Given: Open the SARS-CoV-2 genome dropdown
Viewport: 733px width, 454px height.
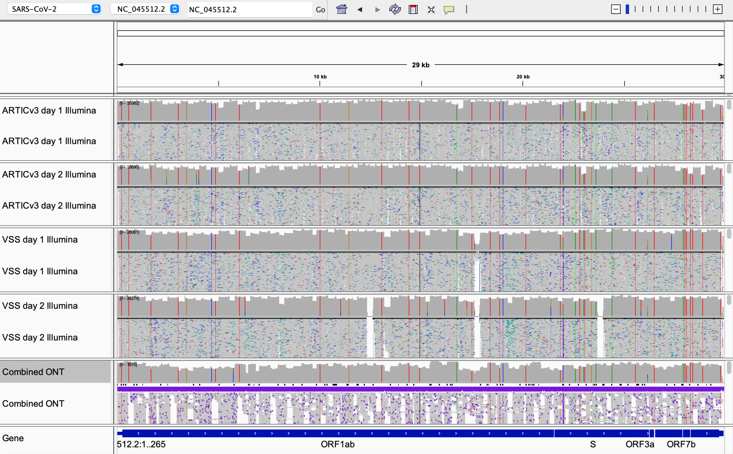Looking at the screenshot, I should coord(54,9).
